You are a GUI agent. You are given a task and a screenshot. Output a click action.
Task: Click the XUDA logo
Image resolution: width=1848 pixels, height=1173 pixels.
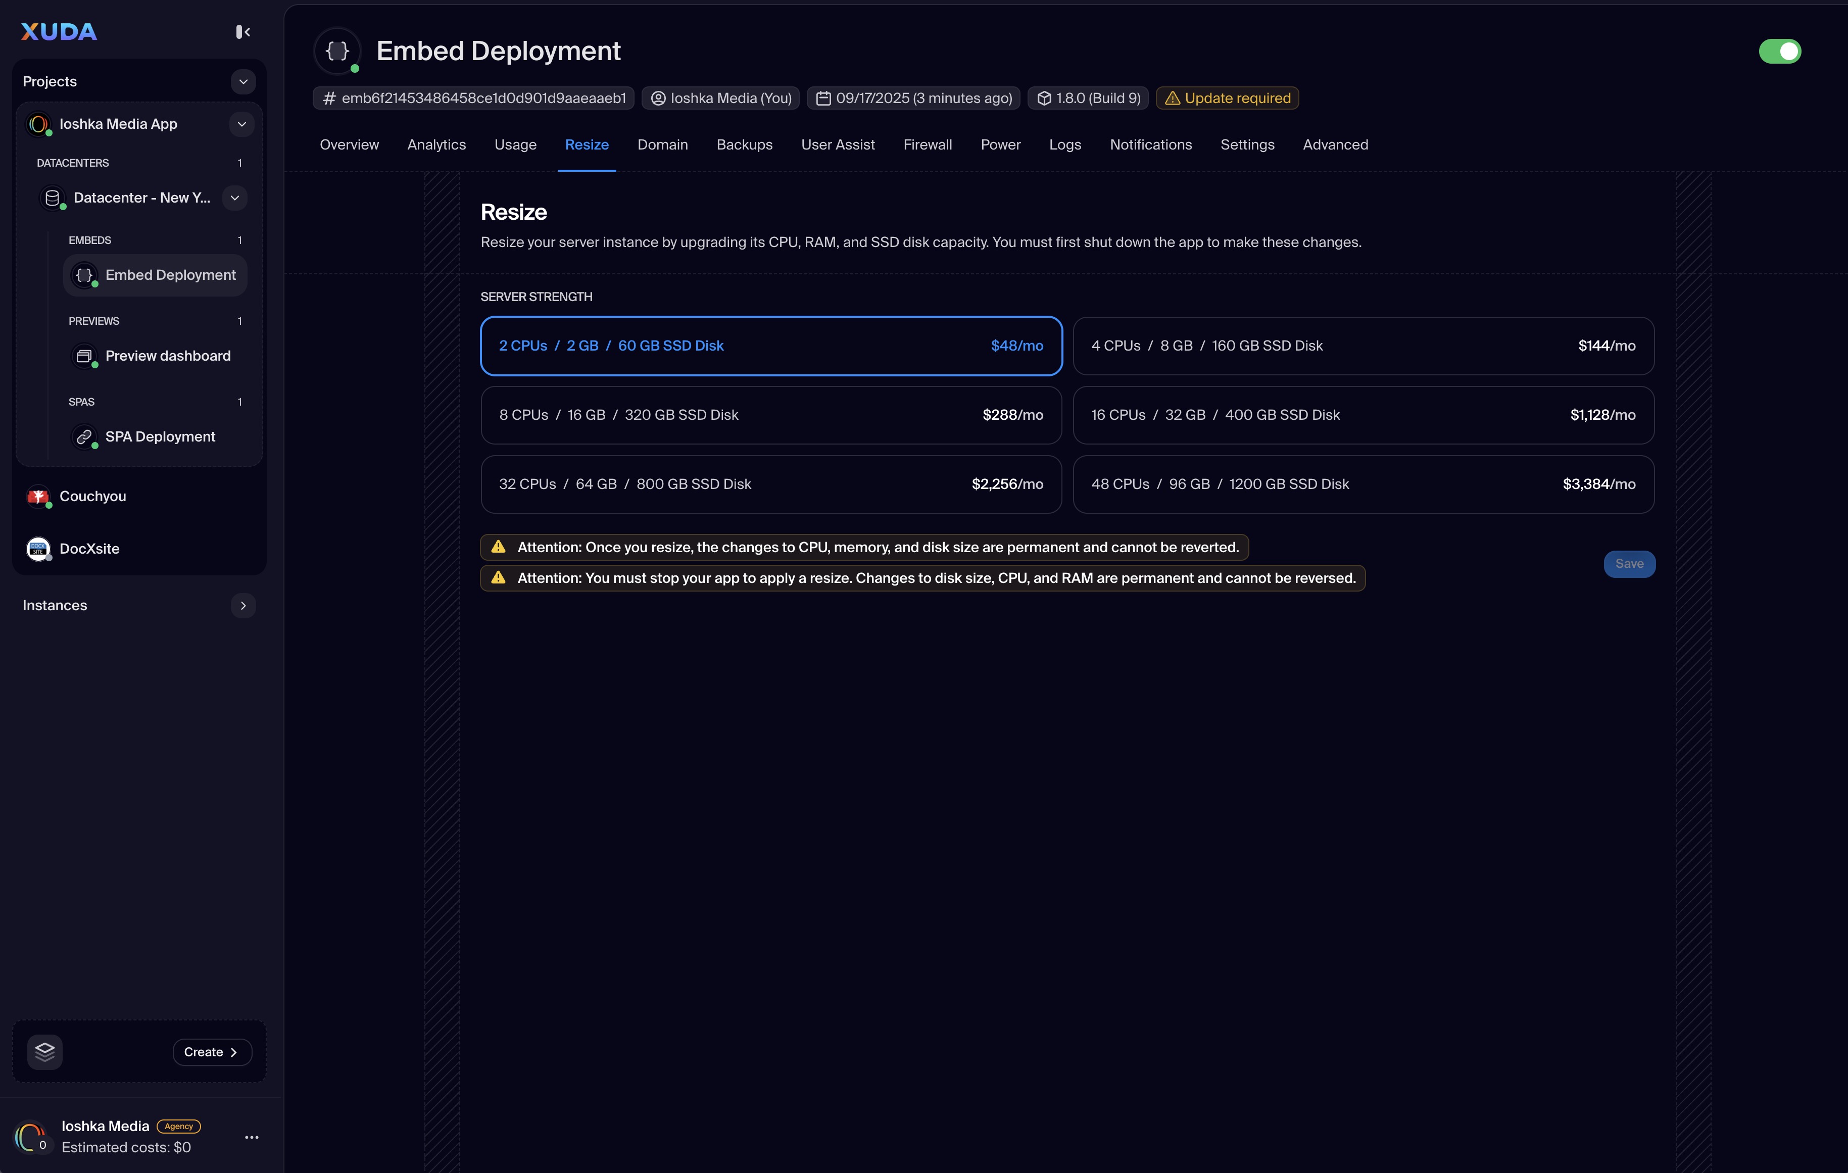coord(59,31)
